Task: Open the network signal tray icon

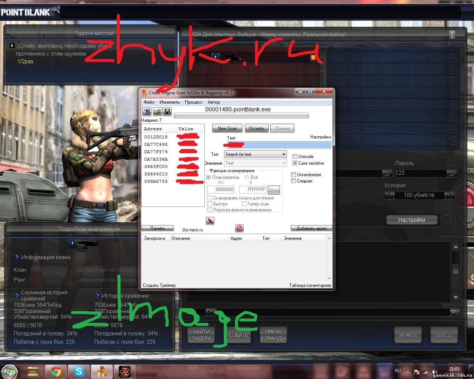Action: pos(425,372)
